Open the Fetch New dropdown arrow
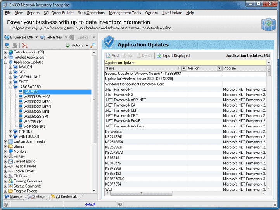The height and width of the screenshot is (210, 280). point(66,37)
